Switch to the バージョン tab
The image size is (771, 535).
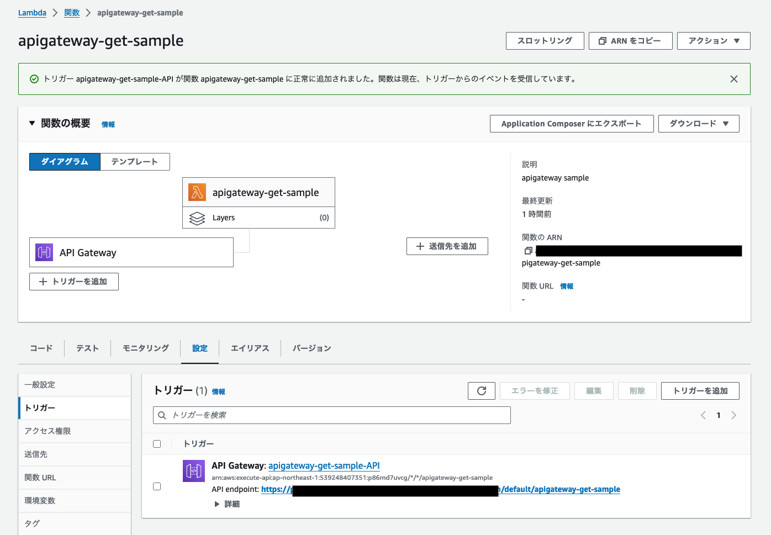coord(312,348)
